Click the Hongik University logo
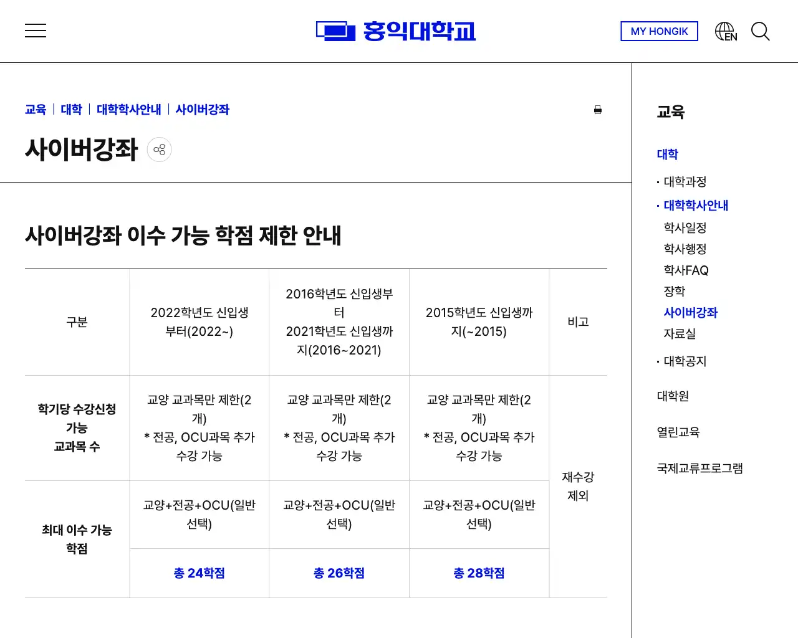 [x=397, y=31]
